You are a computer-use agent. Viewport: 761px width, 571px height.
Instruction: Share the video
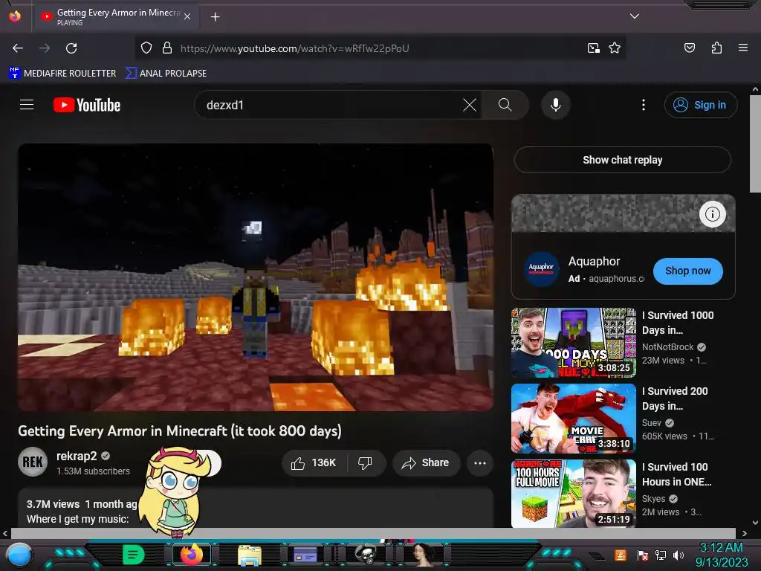(426, 462)
